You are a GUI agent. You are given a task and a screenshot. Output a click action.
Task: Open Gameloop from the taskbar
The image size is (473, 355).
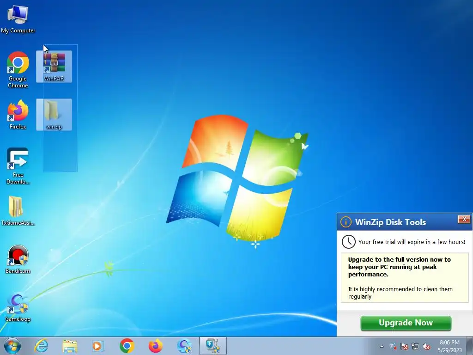click(x=184, y=346)
